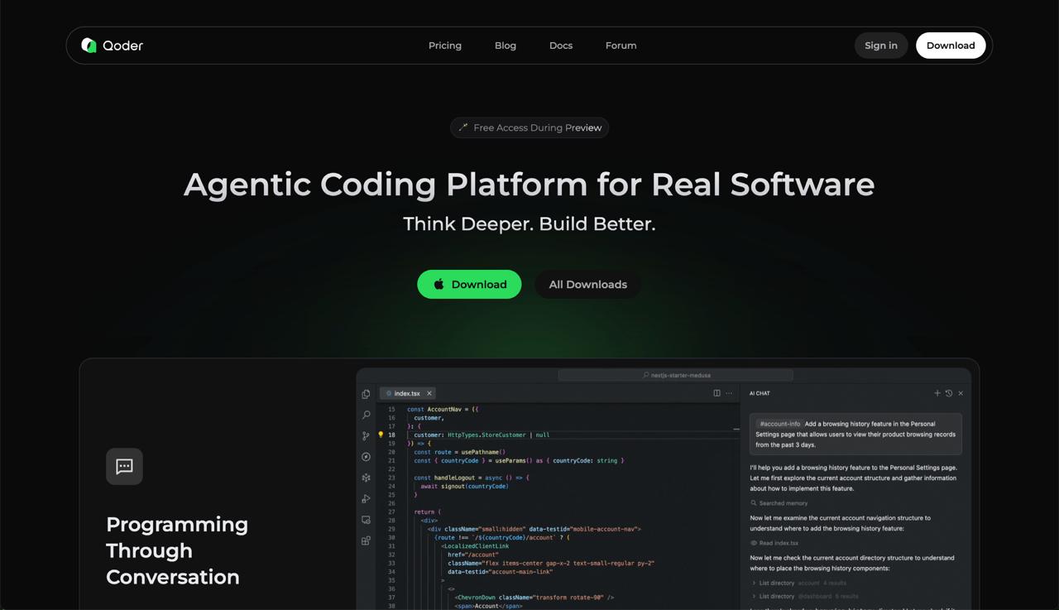Select the Search icon in the activity bar

click(x=365, y=415)
